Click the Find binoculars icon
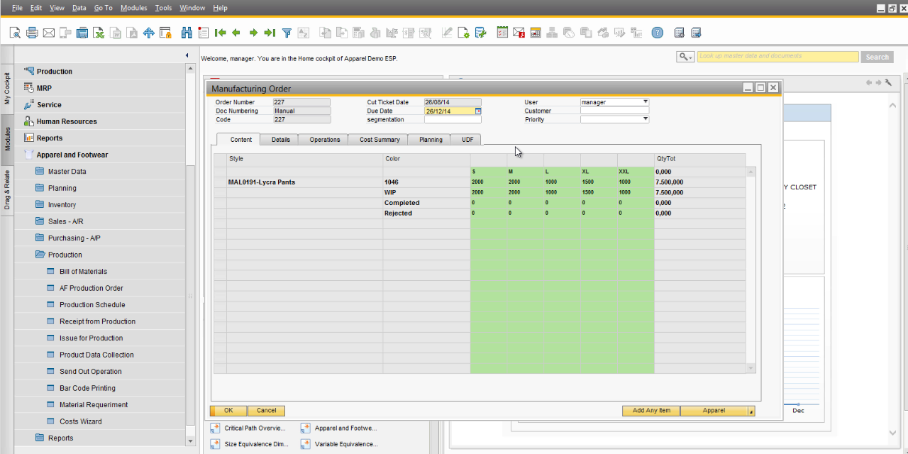This screenshot has height=454, width=908. click(x=187, y=33)
